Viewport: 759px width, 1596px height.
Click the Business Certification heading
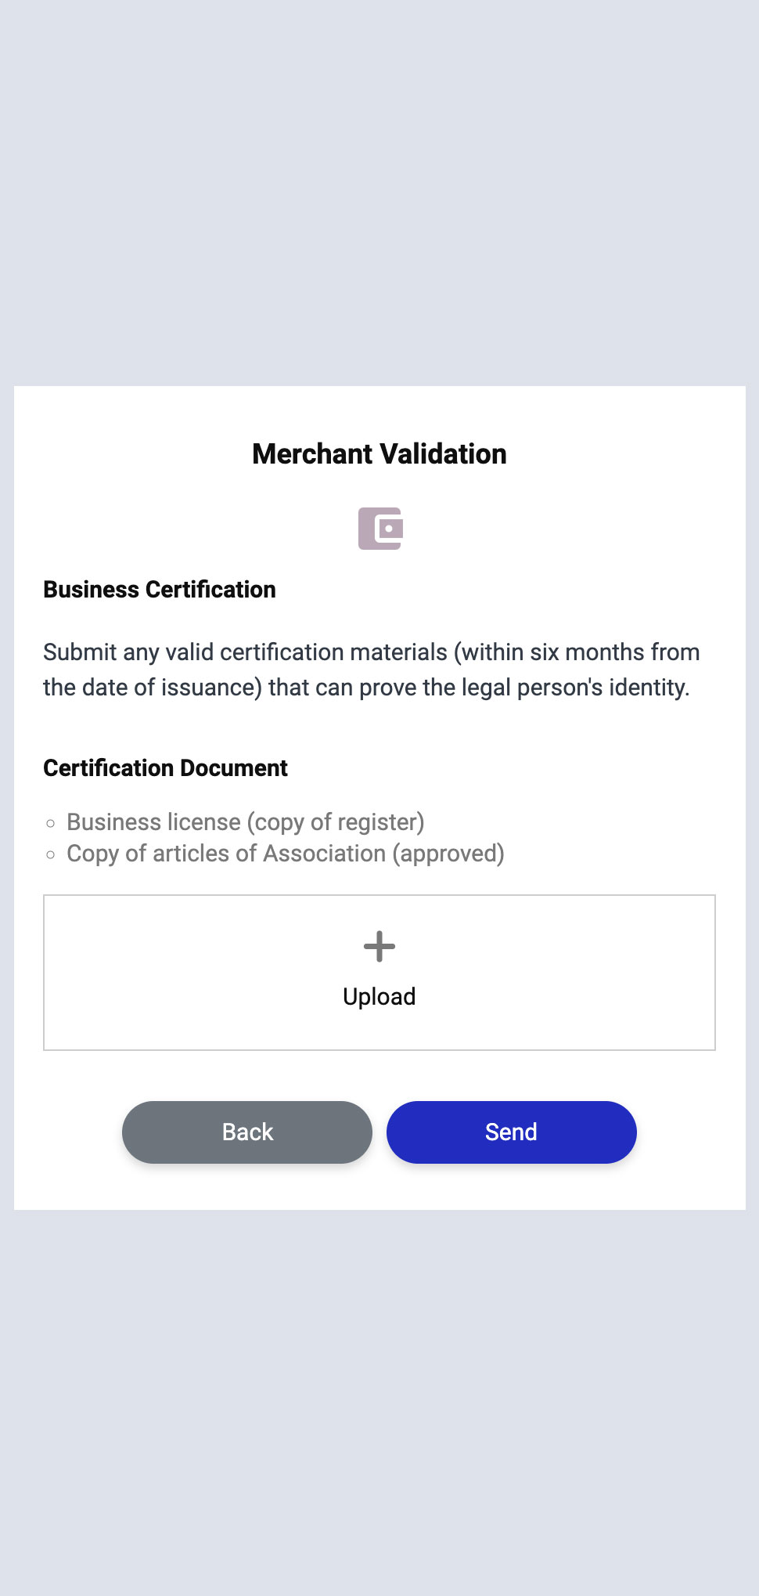click(160, 590)
